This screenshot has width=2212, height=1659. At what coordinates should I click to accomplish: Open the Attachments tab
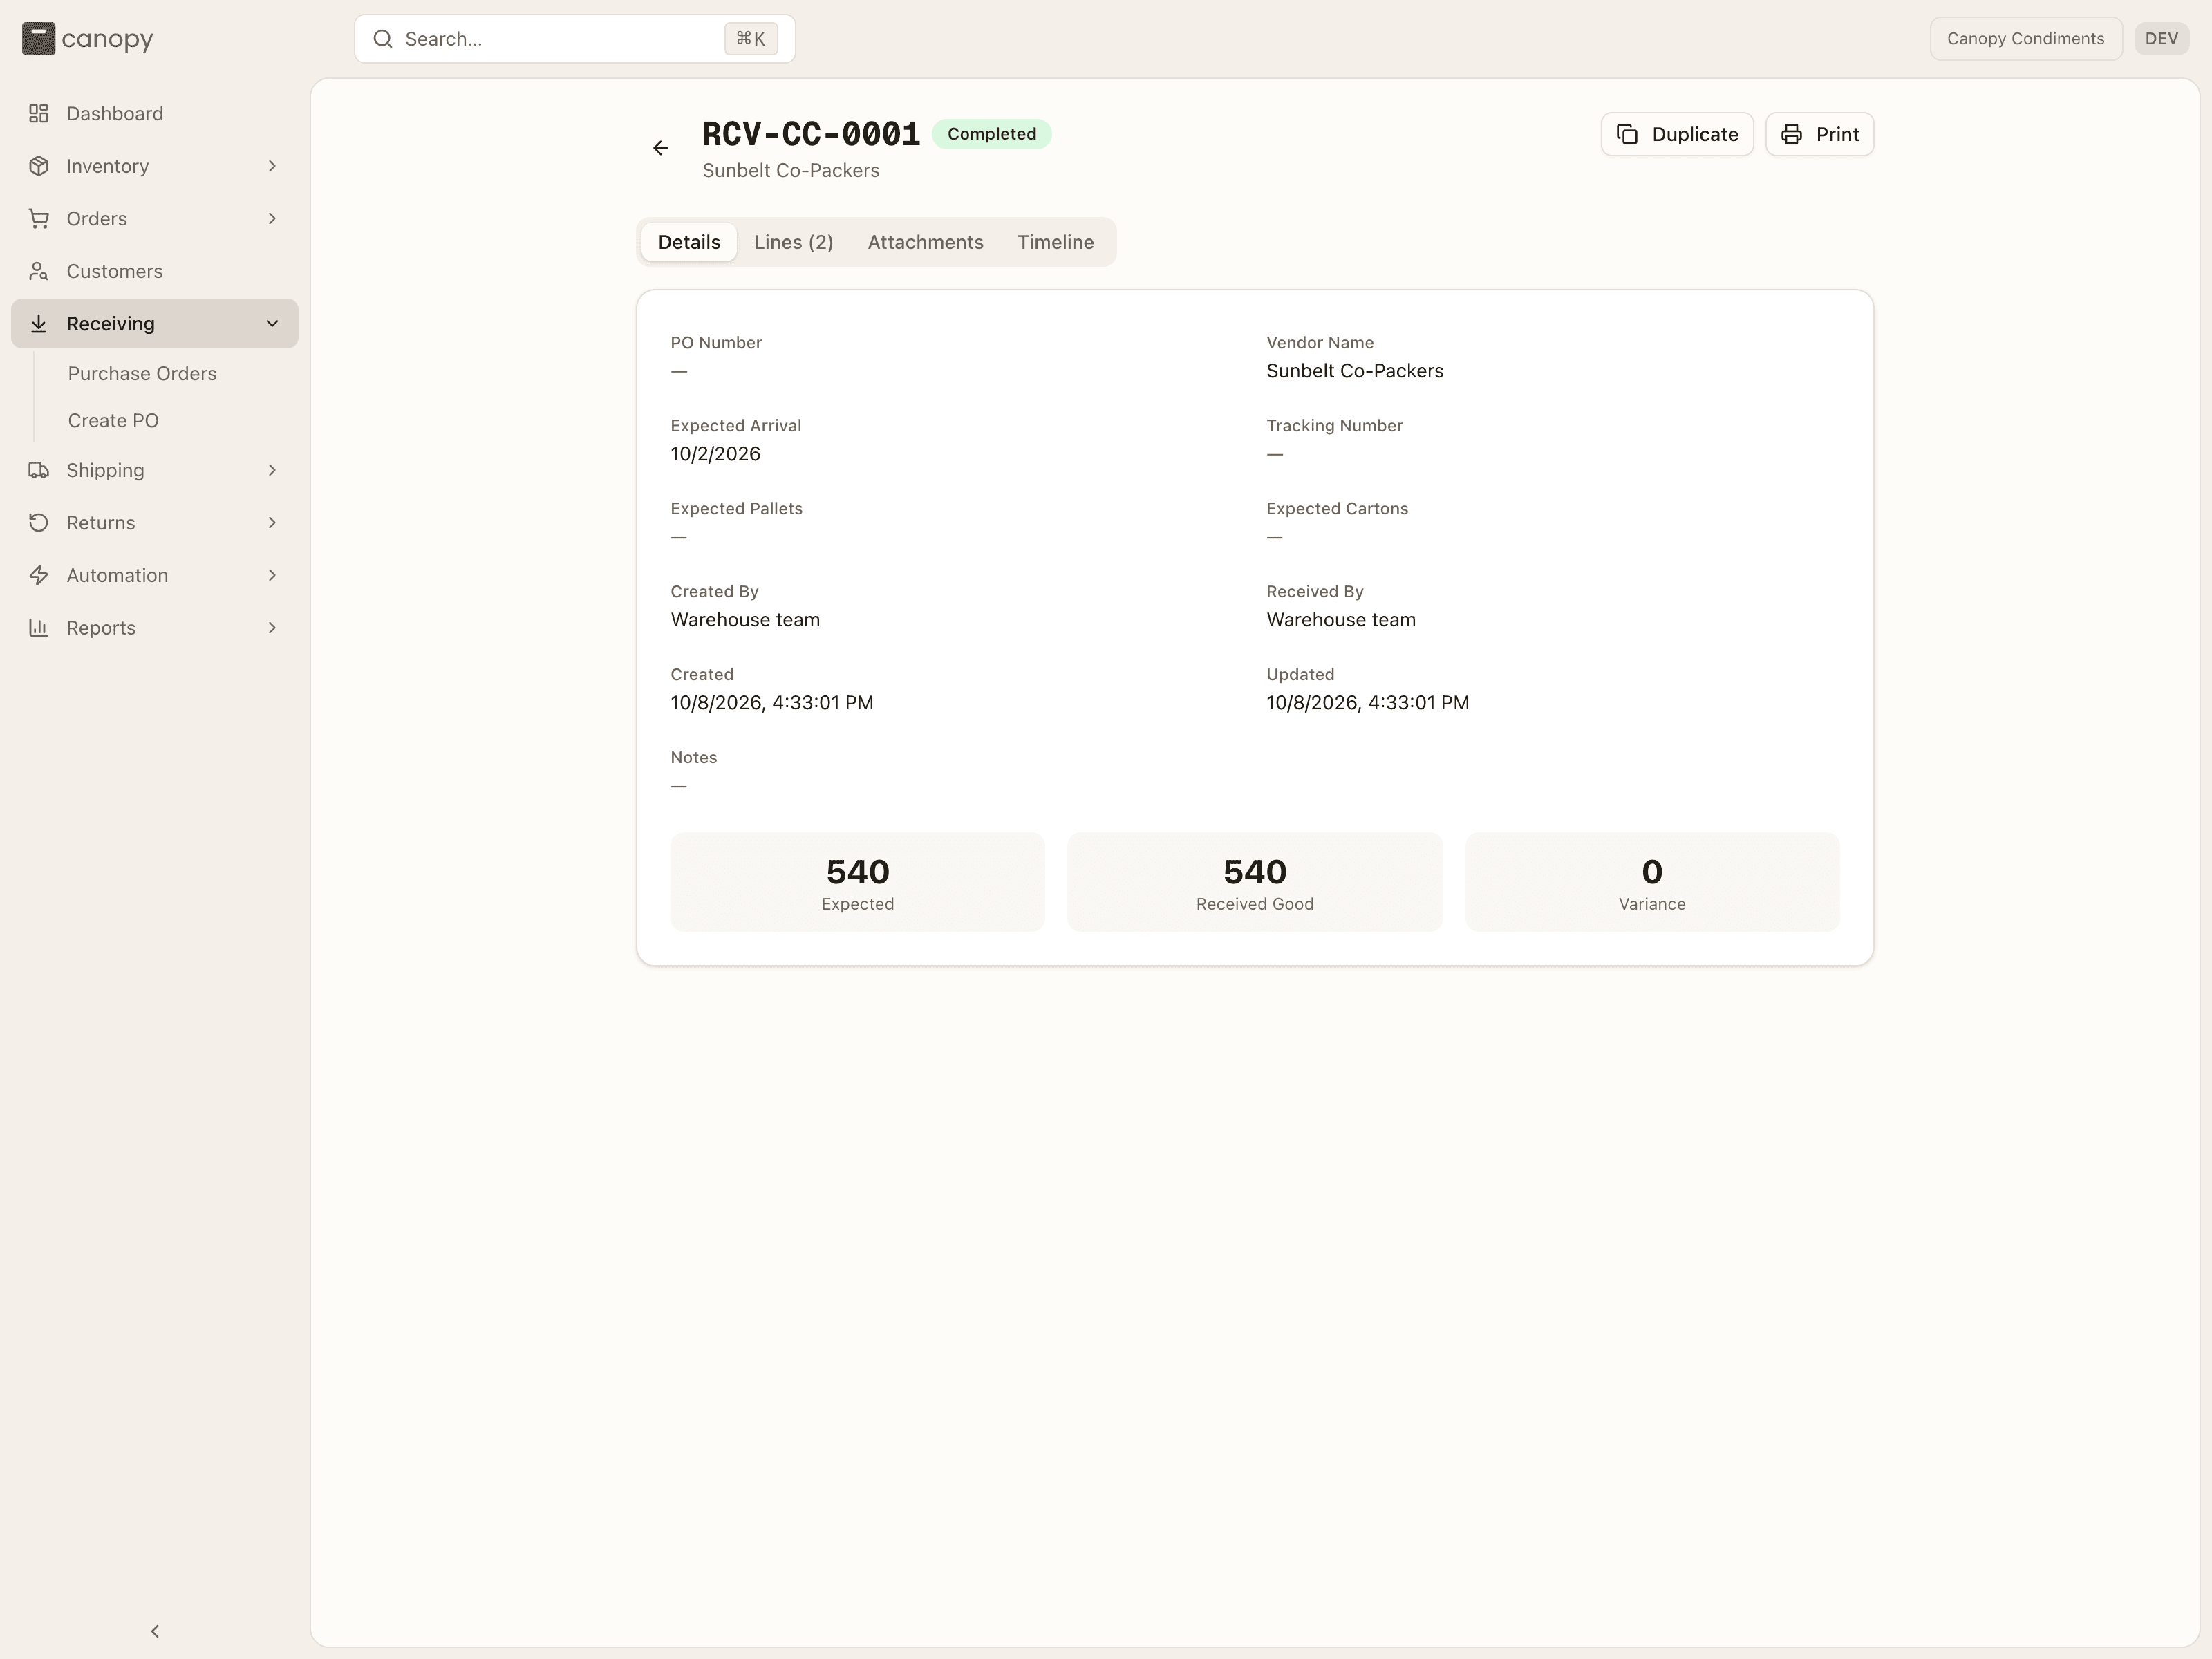pyautogui.click(x=925, y=242)
